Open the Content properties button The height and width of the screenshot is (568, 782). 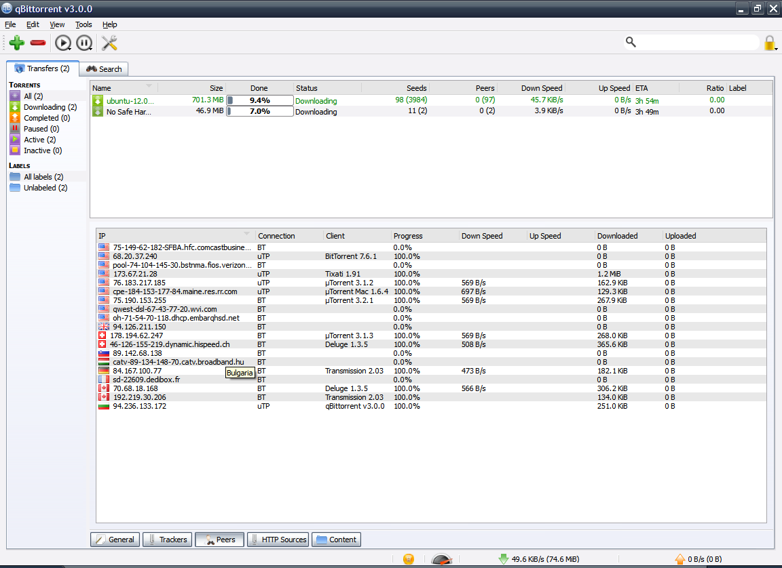pos(337,540)
